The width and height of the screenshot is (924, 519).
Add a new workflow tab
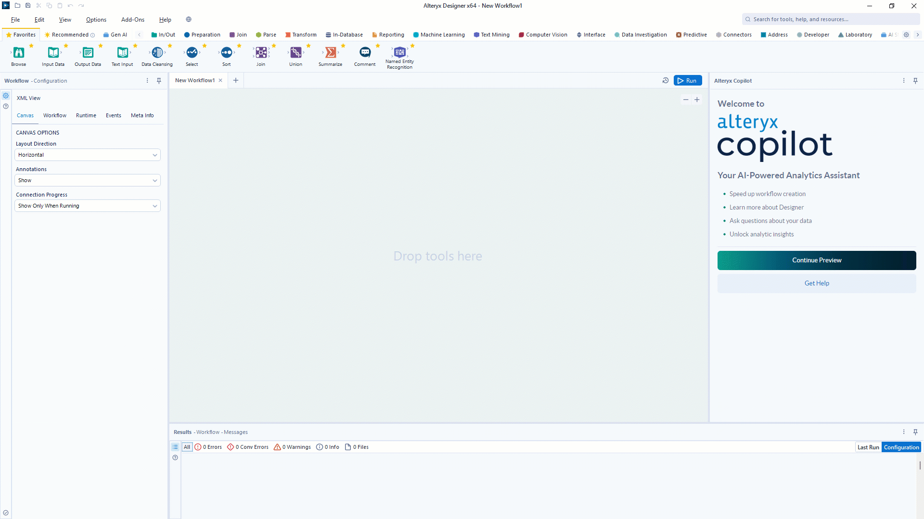[236, 80]
